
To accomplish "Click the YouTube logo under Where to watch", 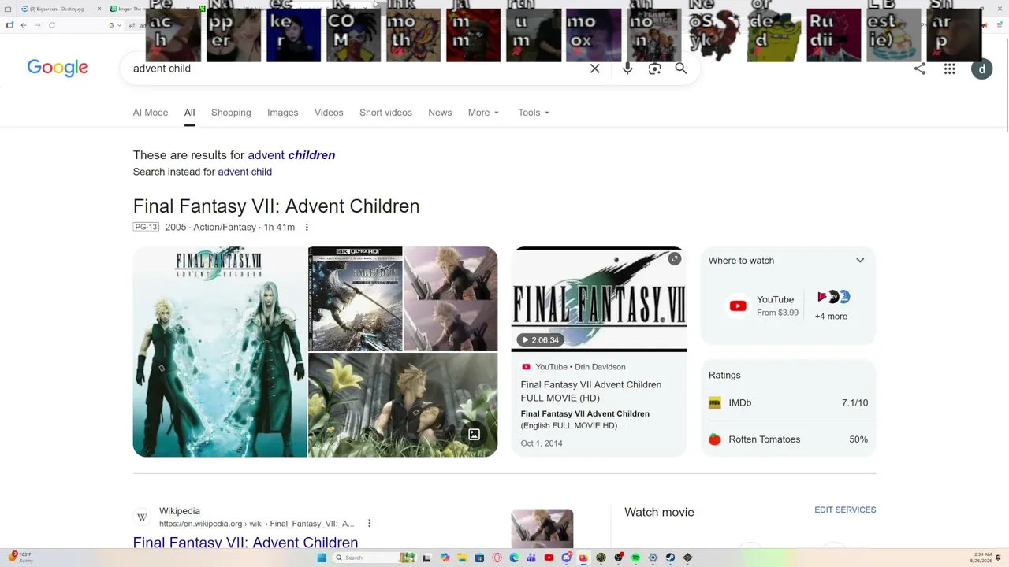I will click(x=738, y=306).
